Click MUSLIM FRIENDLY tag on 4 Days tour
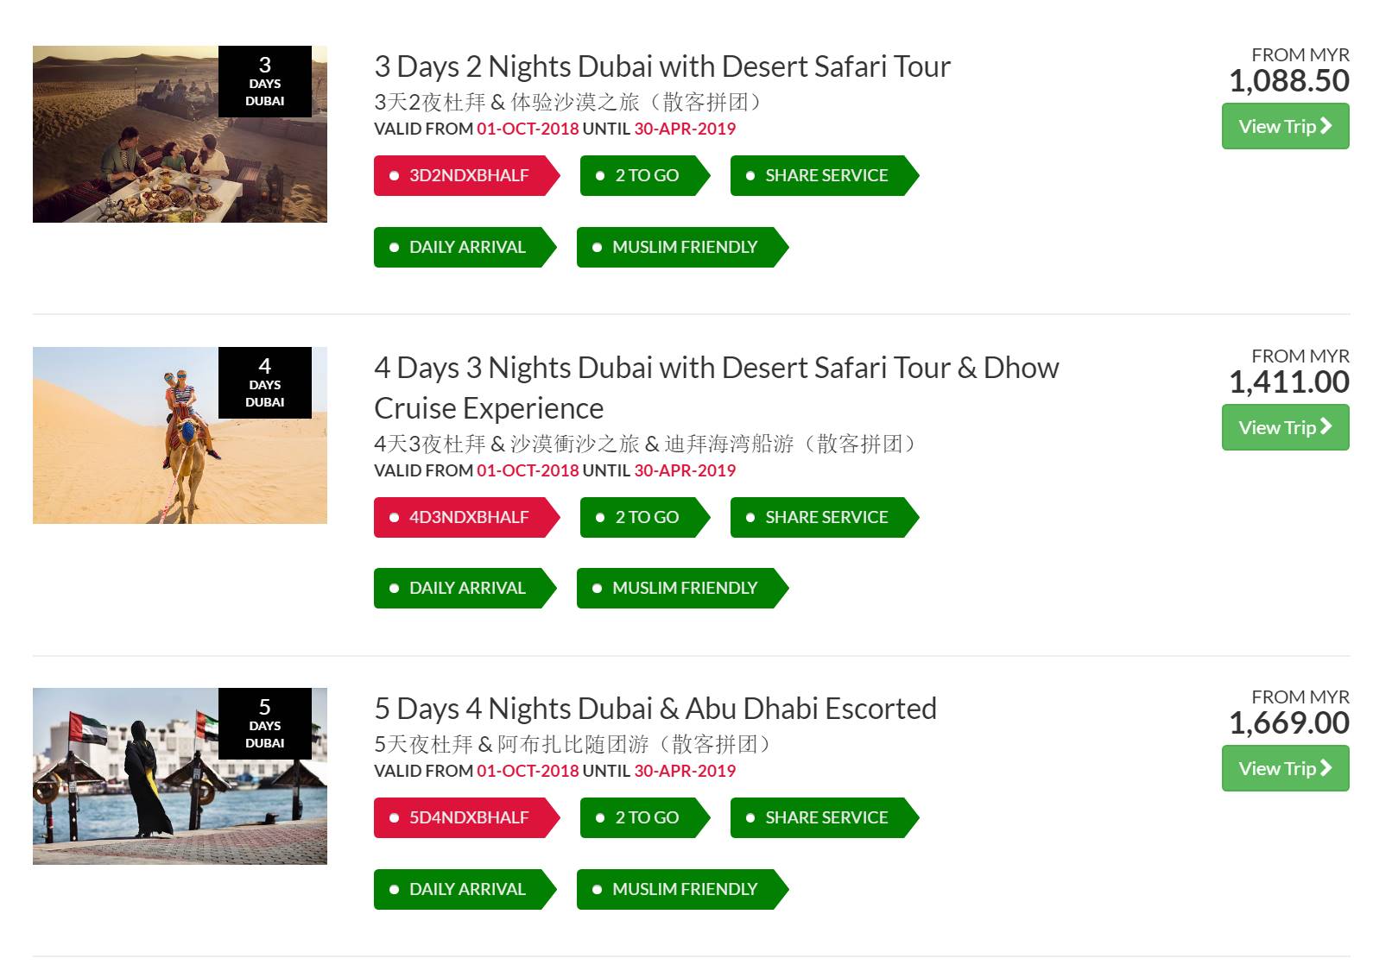Screen dimensions: 1373x971 point(683,589)
